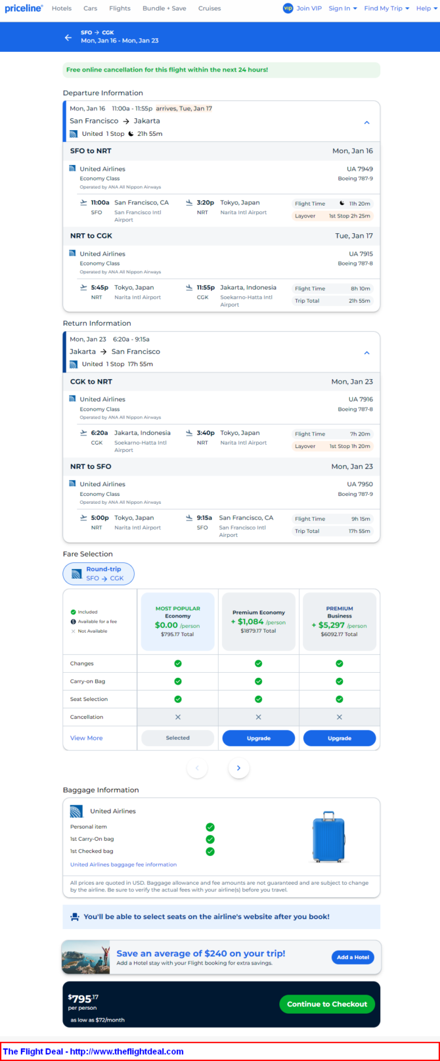Click Join VIP link
Screen dimensions: 440x1061
[309, 9]
